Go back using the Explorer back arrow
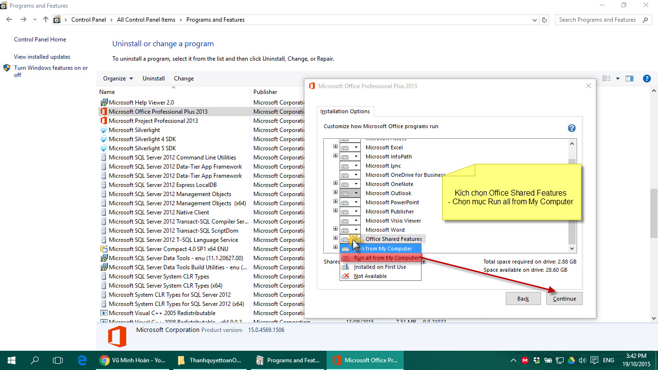This screenshot has width=658, height=370. (x=9, y=20)
